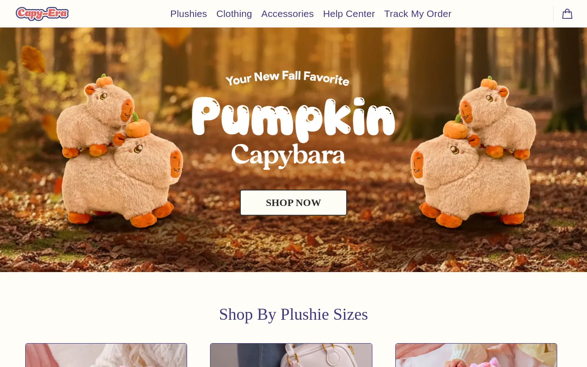
Task: Go to the Help Center page
Action: (349, 14)
